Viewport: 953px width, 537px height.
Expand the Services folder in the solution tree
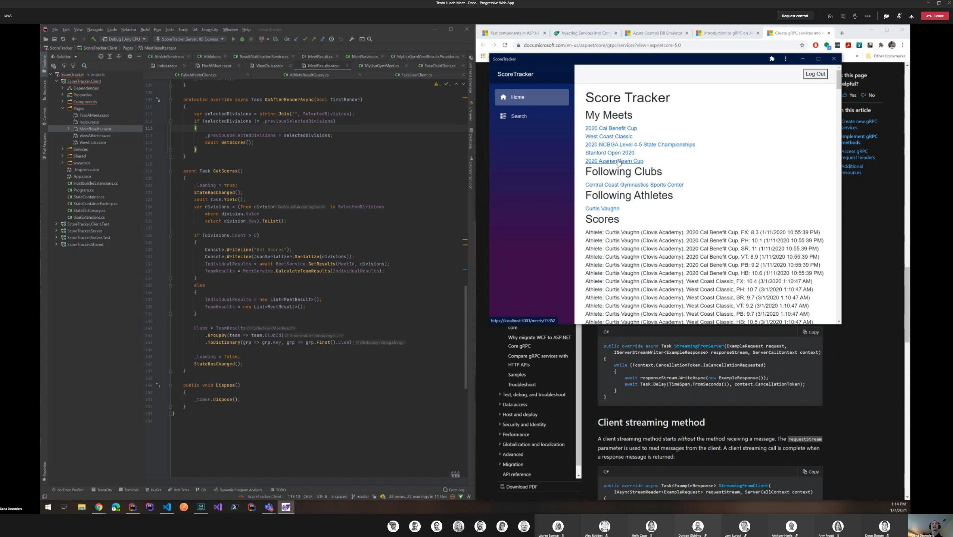pyautogui.click(x=63, y=149)
